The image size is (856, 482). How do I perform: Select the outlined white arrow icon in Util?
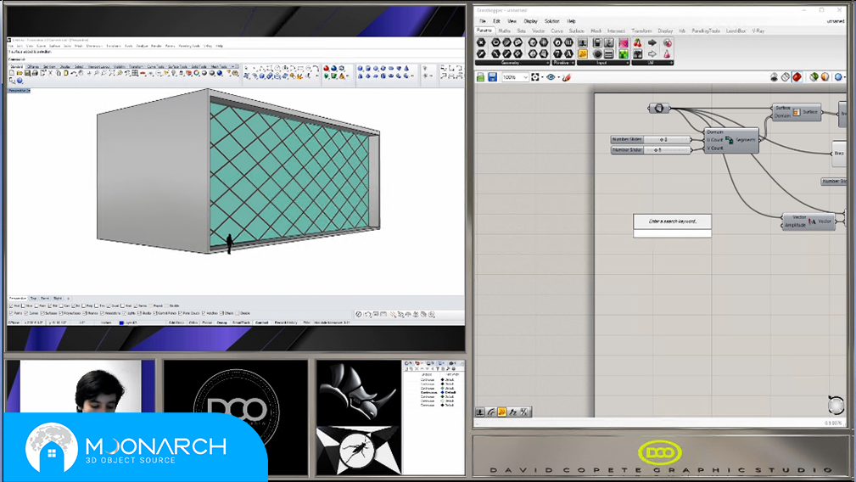click(652, 54)
